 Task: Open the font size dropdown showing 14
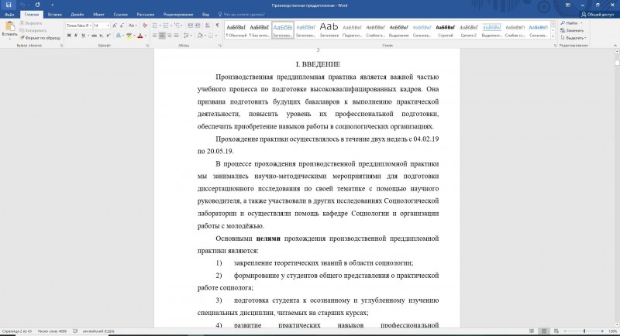108,26
